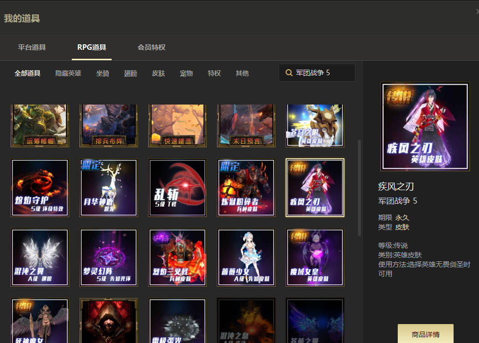This screenshot has width=479, height=343.
Task: Select the 苍穹之眼 hero skin card
Action: [x=315, y=126]
